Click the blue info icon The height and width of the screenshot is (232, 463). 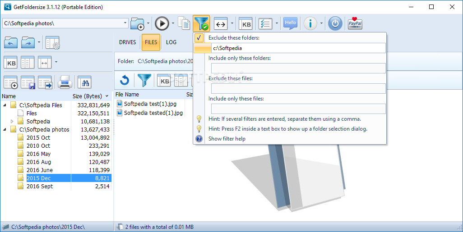[x=310, y=23]
